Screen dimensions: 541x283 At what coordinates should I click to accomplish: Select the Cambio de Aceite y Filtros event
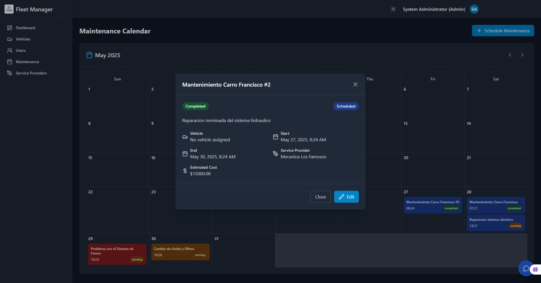coord(180,252)
